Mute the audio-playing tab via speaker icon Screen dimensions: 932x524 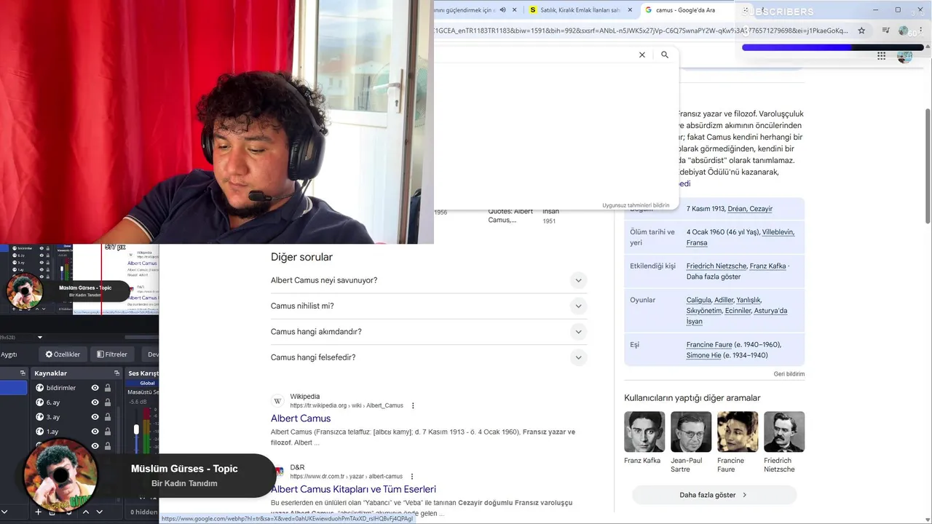click(502, 9)
